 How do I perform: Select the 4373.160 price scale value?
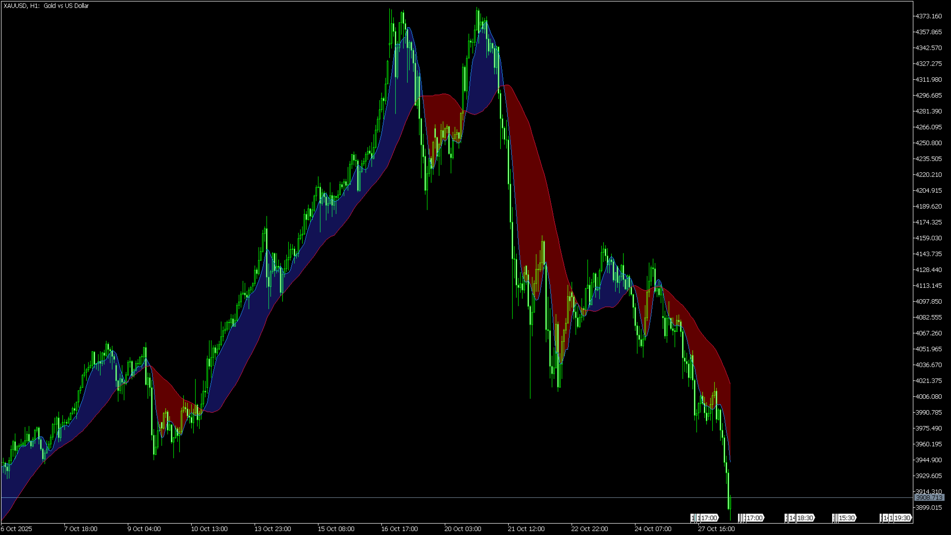[928, 16]
